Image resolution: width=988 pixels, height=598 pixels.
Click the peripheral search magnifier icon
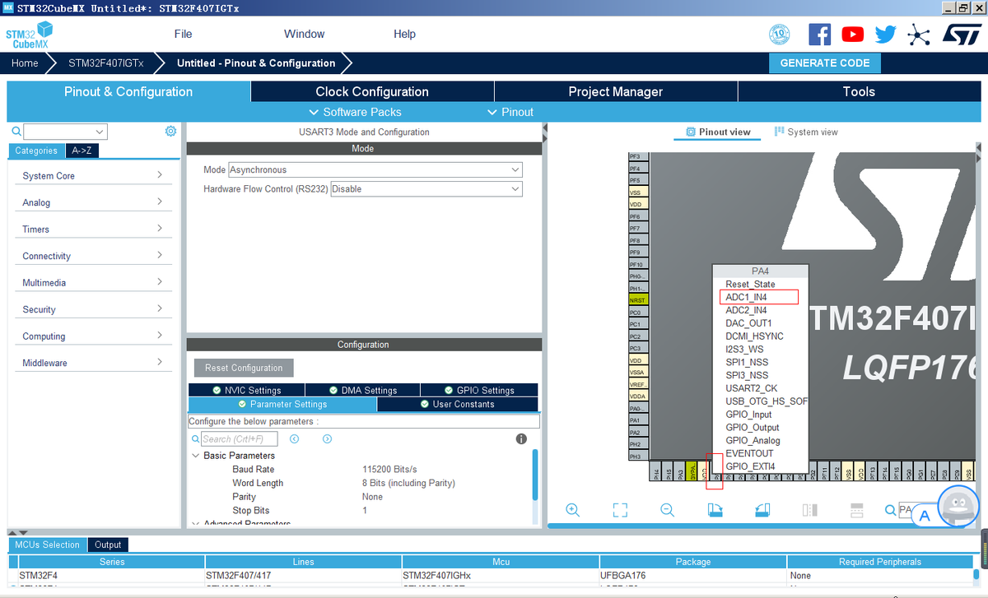[16, 132]
